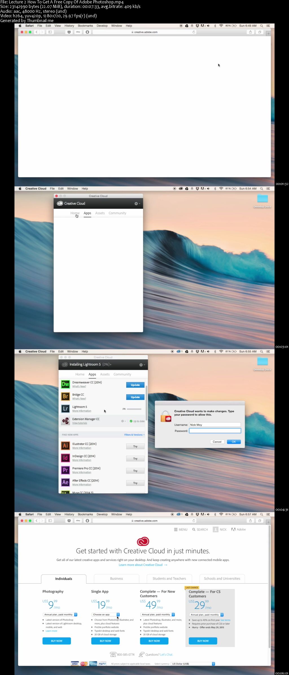Click BUY NOW under Single App

pos(105,641)
